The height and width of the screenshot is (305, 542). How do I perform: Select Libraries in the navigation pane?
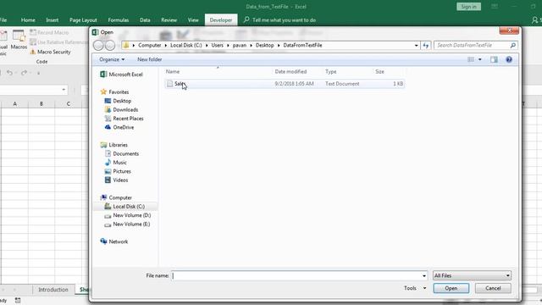(x=114, y=145)
